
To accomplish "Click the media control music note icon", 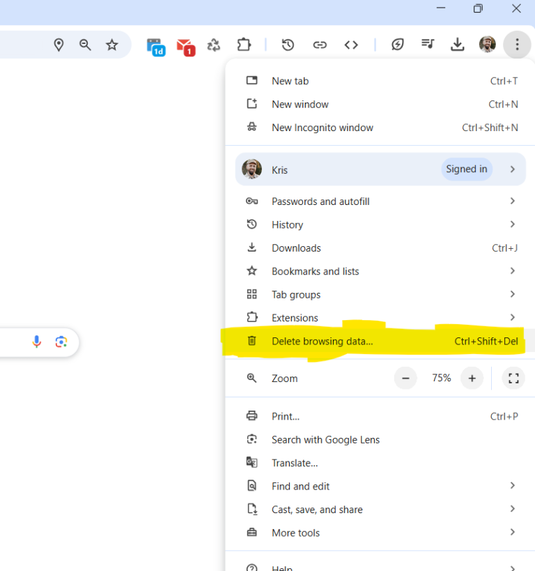I will tap(427, 45).
